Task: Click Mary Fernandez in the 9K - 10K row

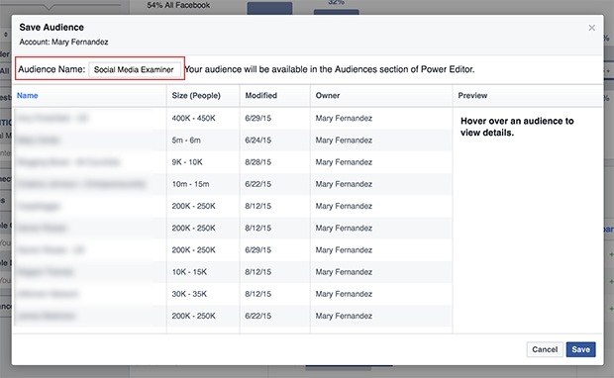Action: tap(344, 162)
